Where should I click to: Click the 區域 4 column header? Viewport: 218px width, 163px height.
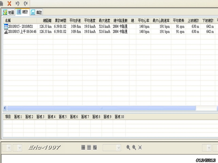[x=51, y=117]
